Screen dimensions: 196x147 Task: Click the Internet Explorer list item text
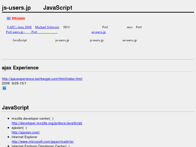pos(24,137)
